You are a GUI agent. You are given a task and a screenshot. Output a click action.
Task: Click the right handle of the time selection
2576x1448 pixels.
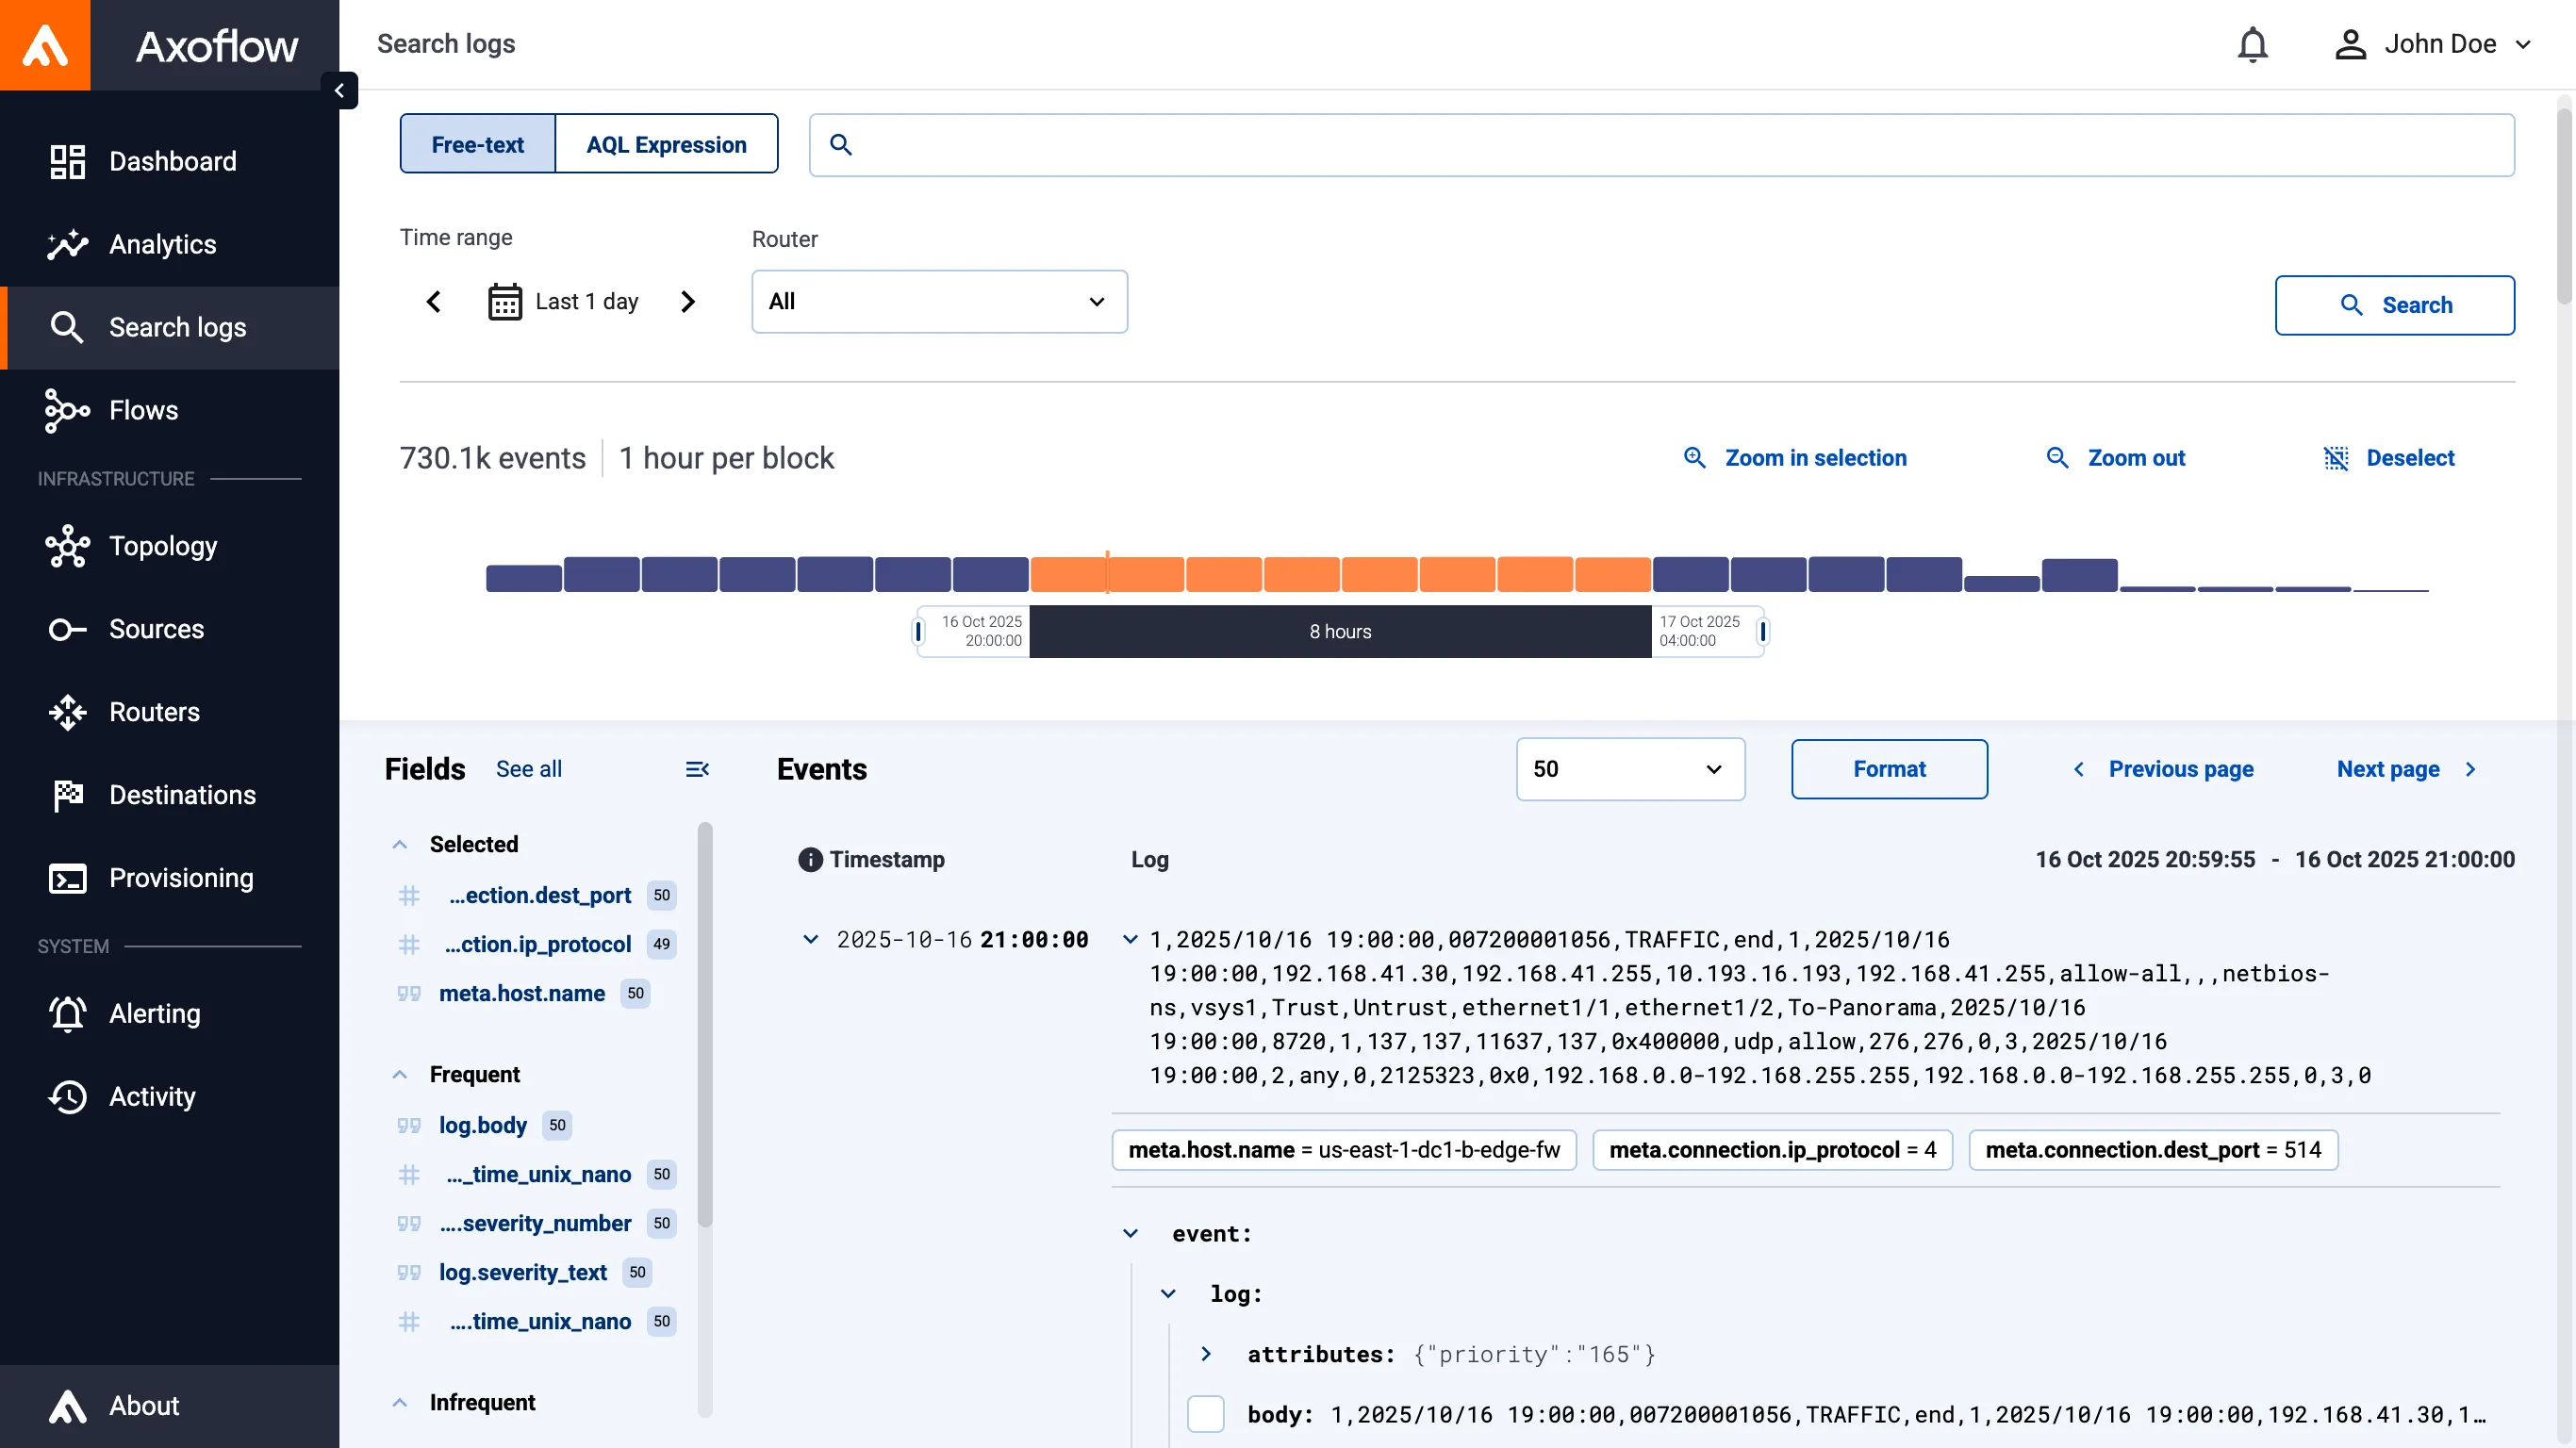pos(1763,631)
